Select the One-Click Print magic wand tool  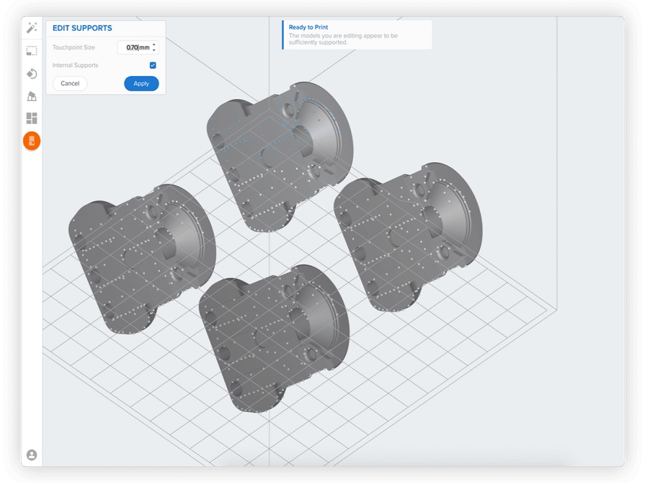click(x=31, y=28)
